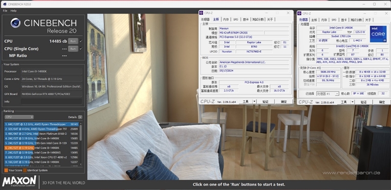Click the Cinebench app icon in title bar
Viewport: 391px width, 190px height.
tap(5, 4)
